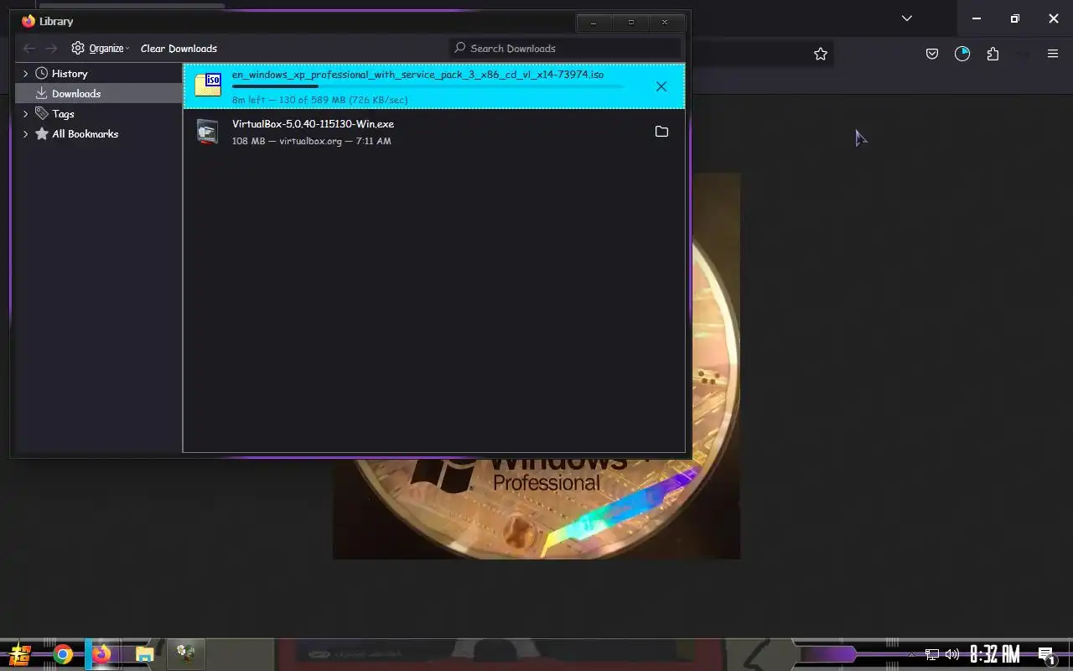The image size is (1073, 671).
Task: Open File Explorer from the taskbar
Action: click(144, 654)
